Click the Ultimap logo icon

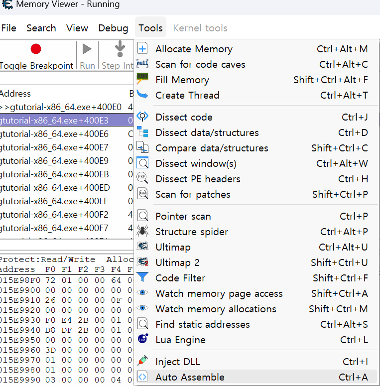pyautogui.click(x=142, y=246)
